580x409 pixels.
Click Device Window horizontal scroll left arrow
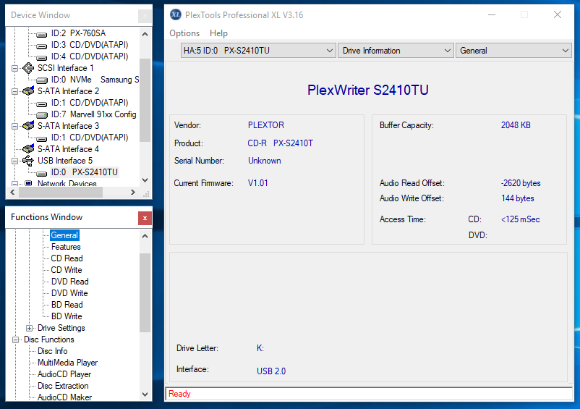(12, 192)
